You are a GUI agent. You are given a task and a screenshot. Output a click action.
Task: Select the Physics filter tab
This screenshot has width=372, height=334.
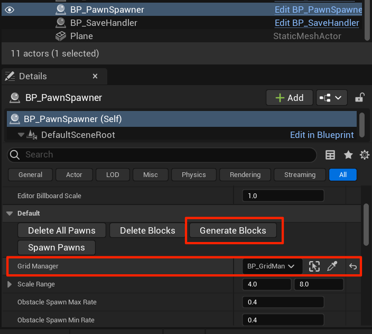tap(193, 175)
